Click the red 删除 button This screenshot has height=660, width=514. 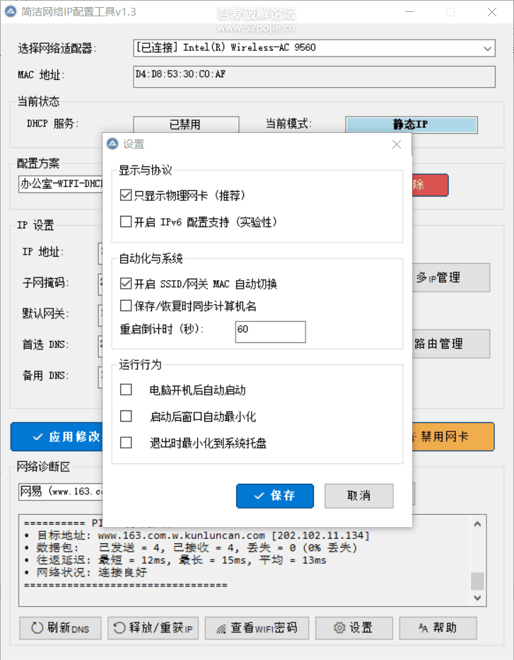tap(430, 185)
